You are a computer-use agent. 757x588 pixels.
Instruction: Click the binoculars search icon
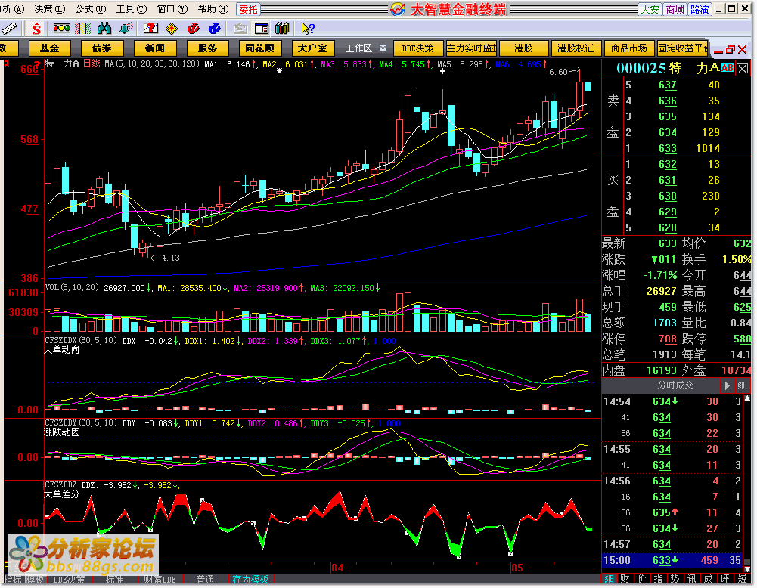[104, 29]
